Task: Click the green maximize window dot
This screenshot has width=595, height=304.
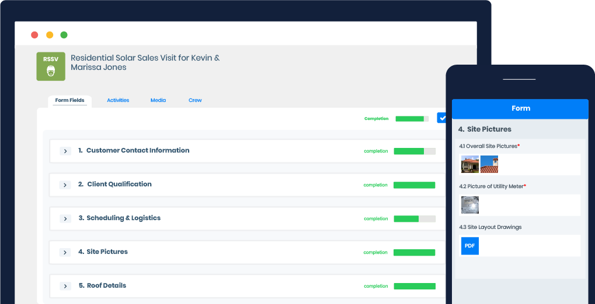Action: tap(64, 35)
